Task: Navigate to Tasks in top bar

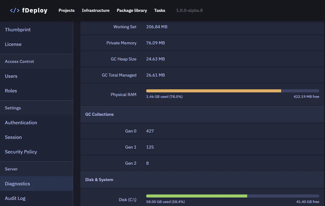Action: (x=160, y=10)
